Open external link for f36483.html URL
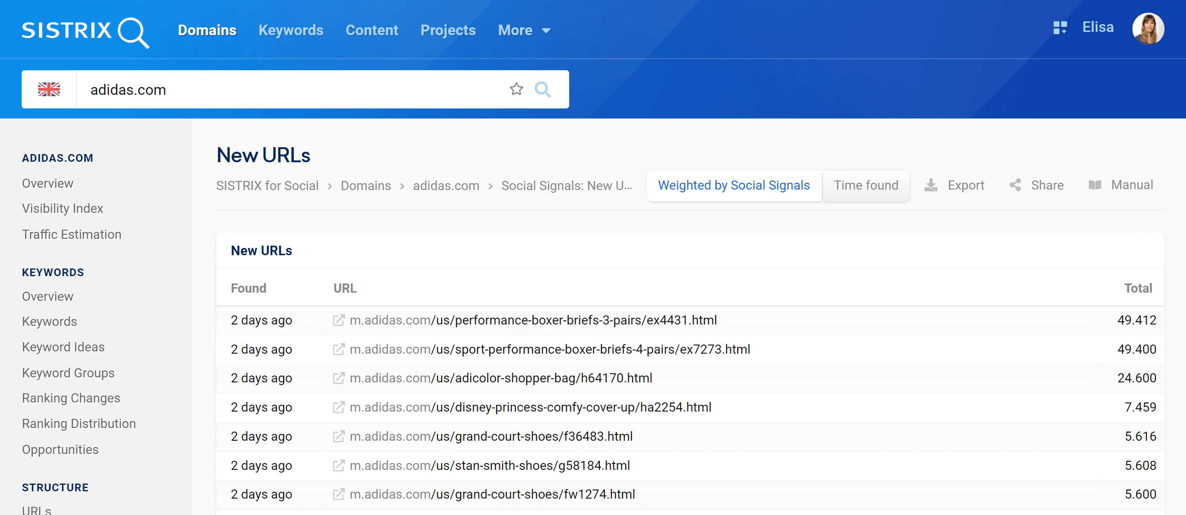 point(338,436)
